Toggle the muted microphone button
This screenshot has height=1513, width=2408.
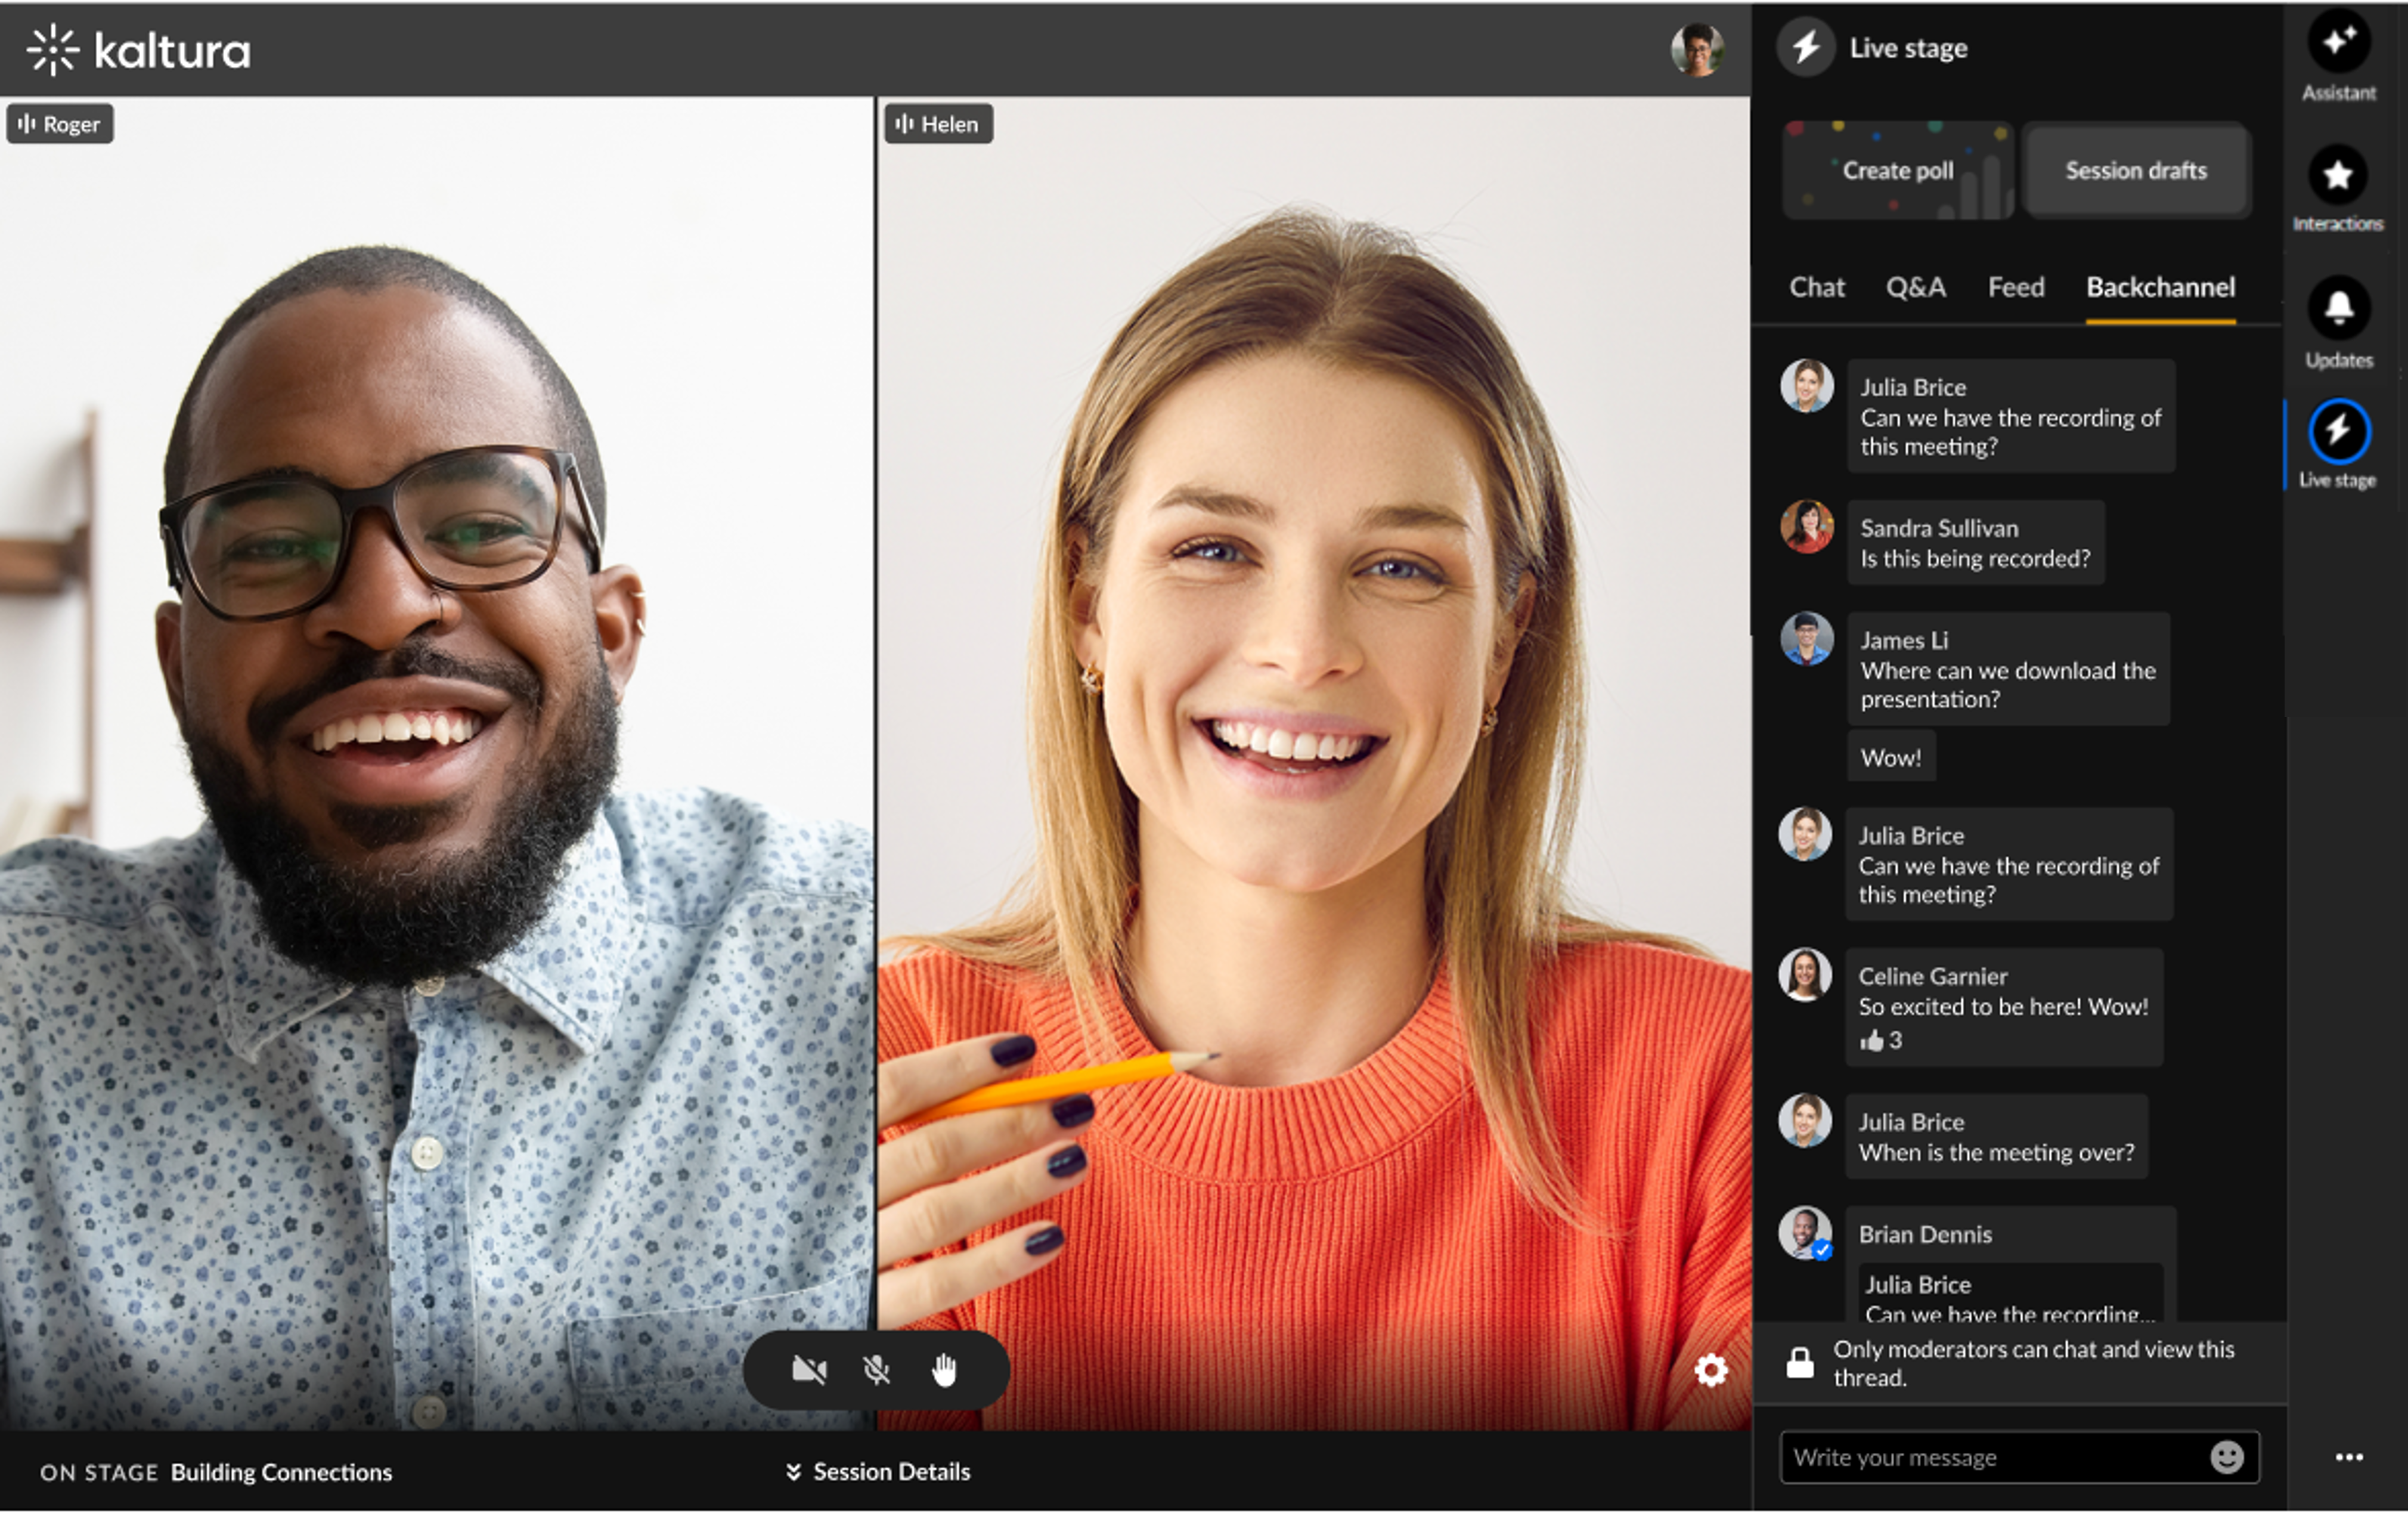tap(877, 1370)
